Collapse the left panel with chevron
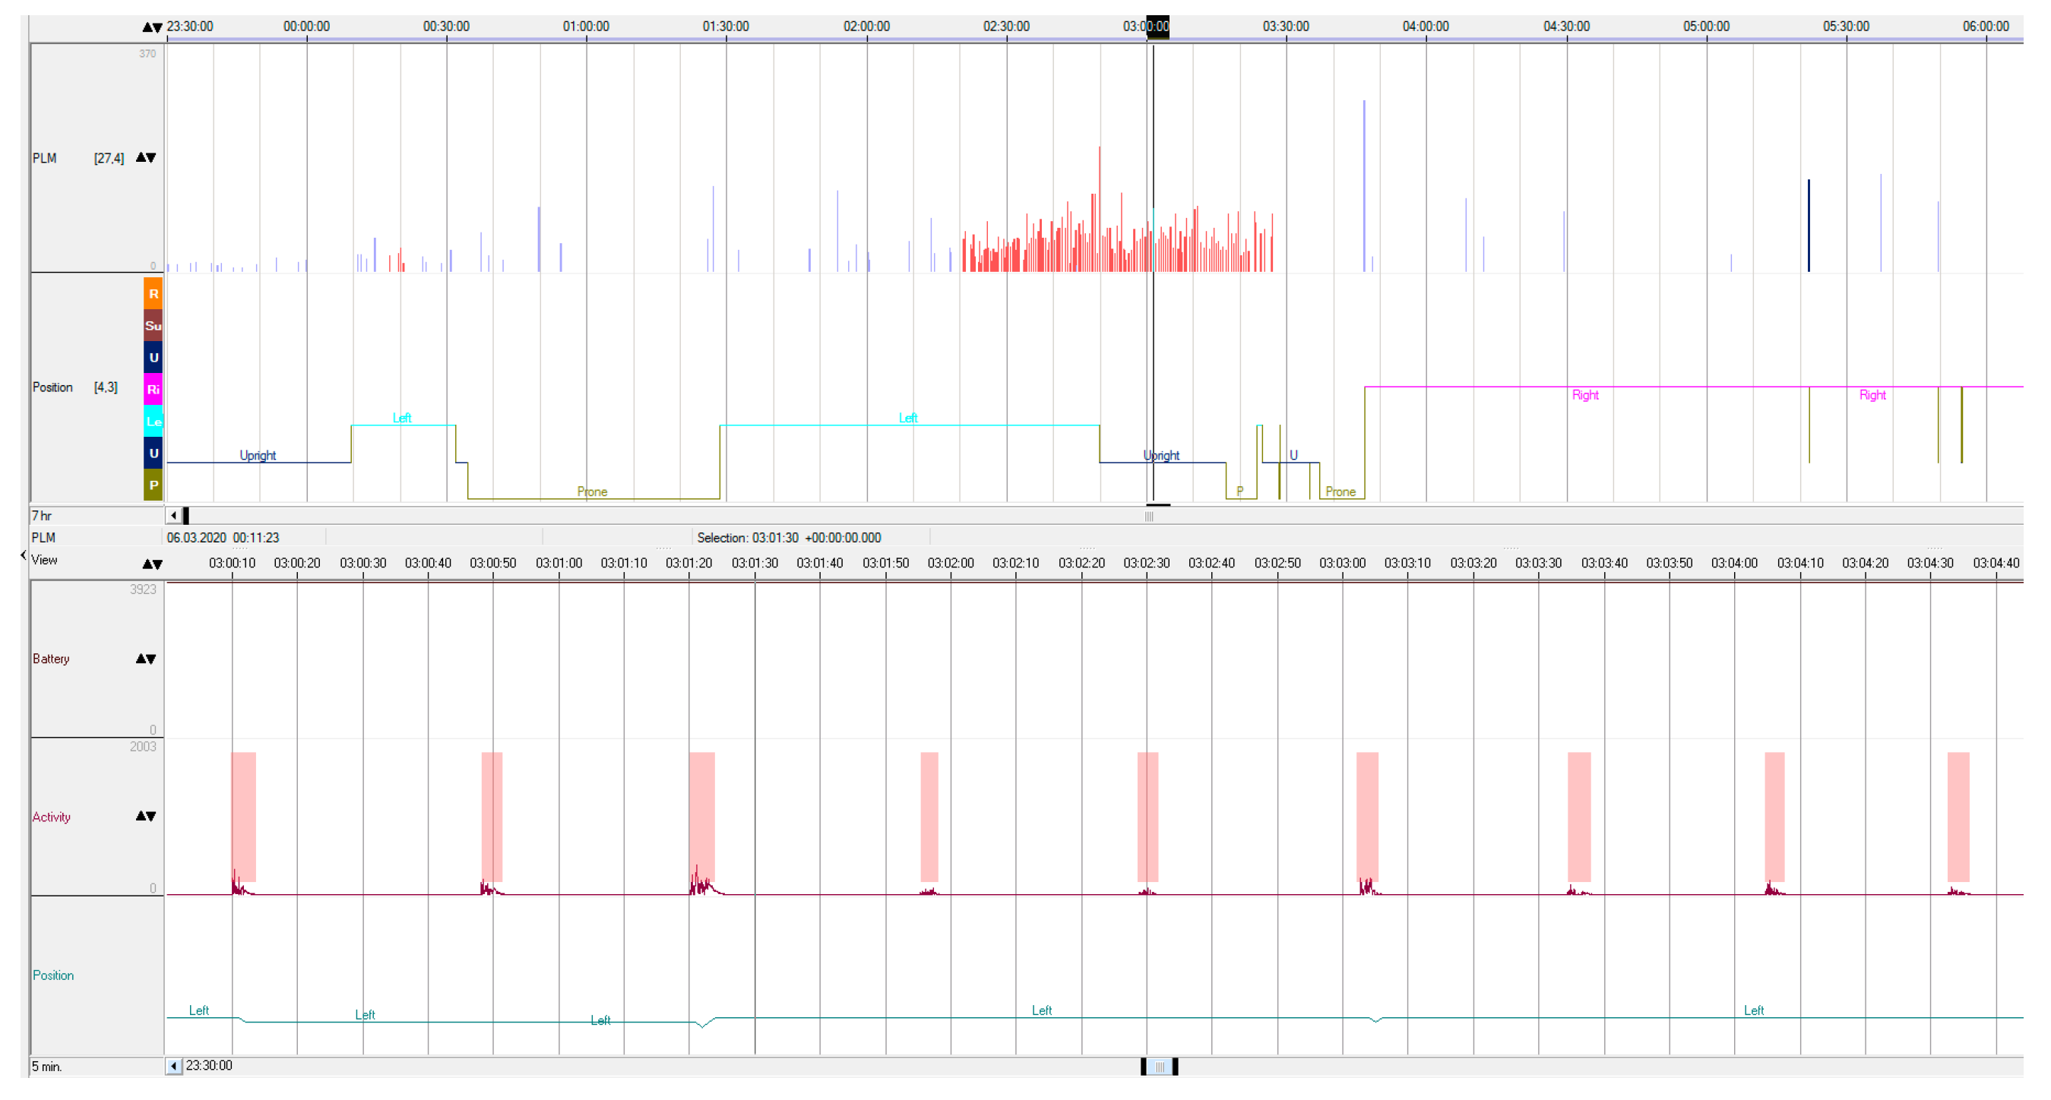 tap(23, 555)
